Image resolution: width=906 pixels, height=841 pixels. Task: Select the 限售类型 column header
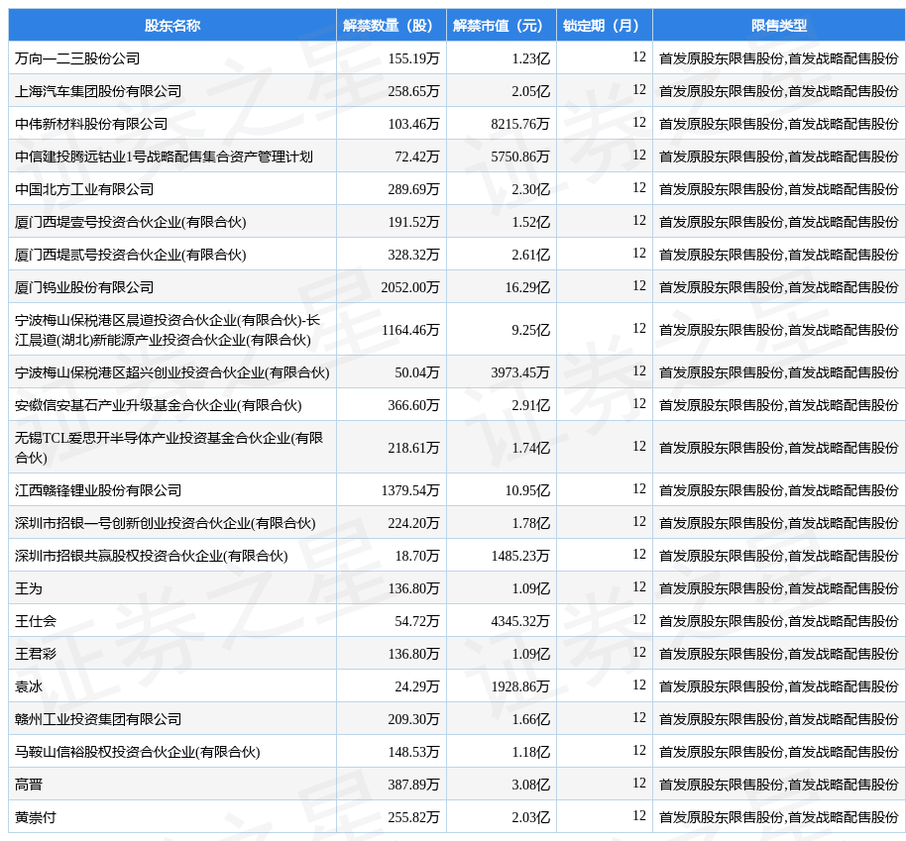[778, 26]
